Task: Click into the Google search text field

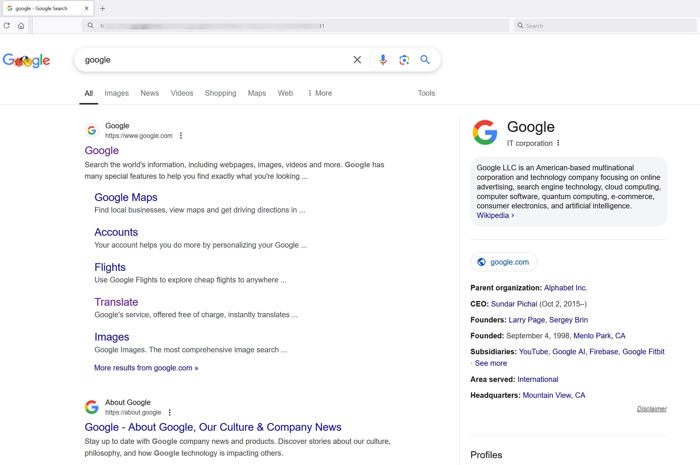Action: (215, 60)
